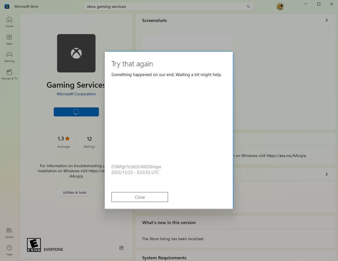
Task: Click the Microsoft Store logo icon
Action: [x=7, y=6]
